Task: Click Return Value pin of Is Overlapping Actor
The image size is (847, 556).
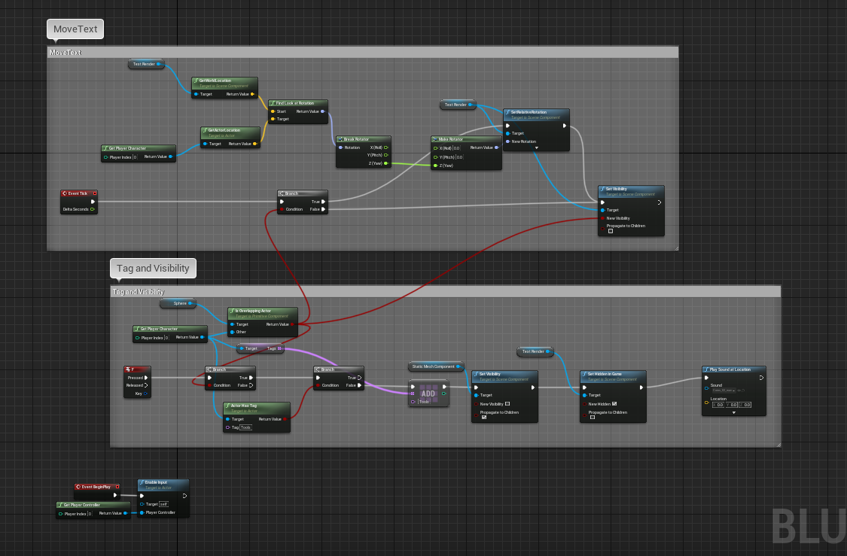Action: pos(293,324)
